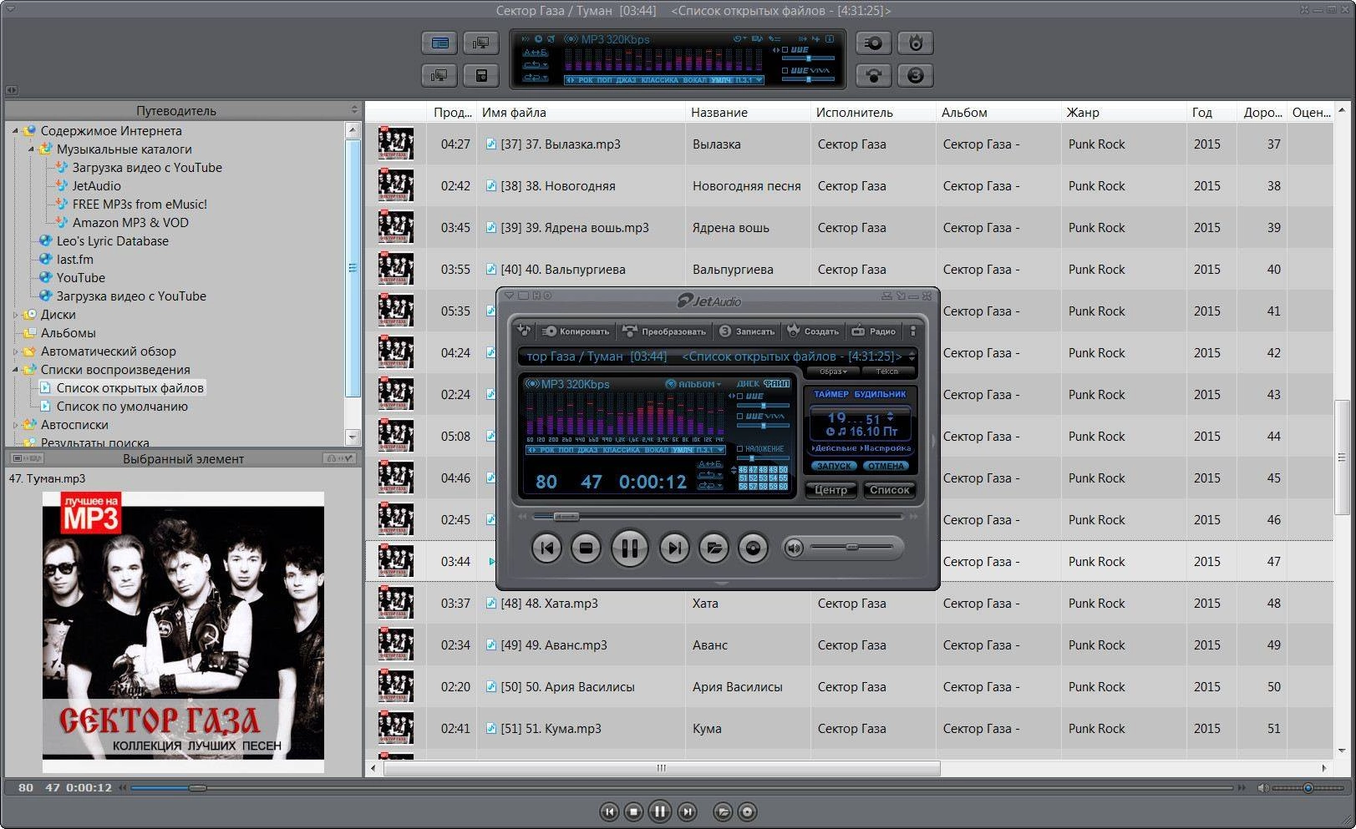Click the CD rip icon in top right toolbar
This screenshot has width=1356, height=829.
coord(874,43)
